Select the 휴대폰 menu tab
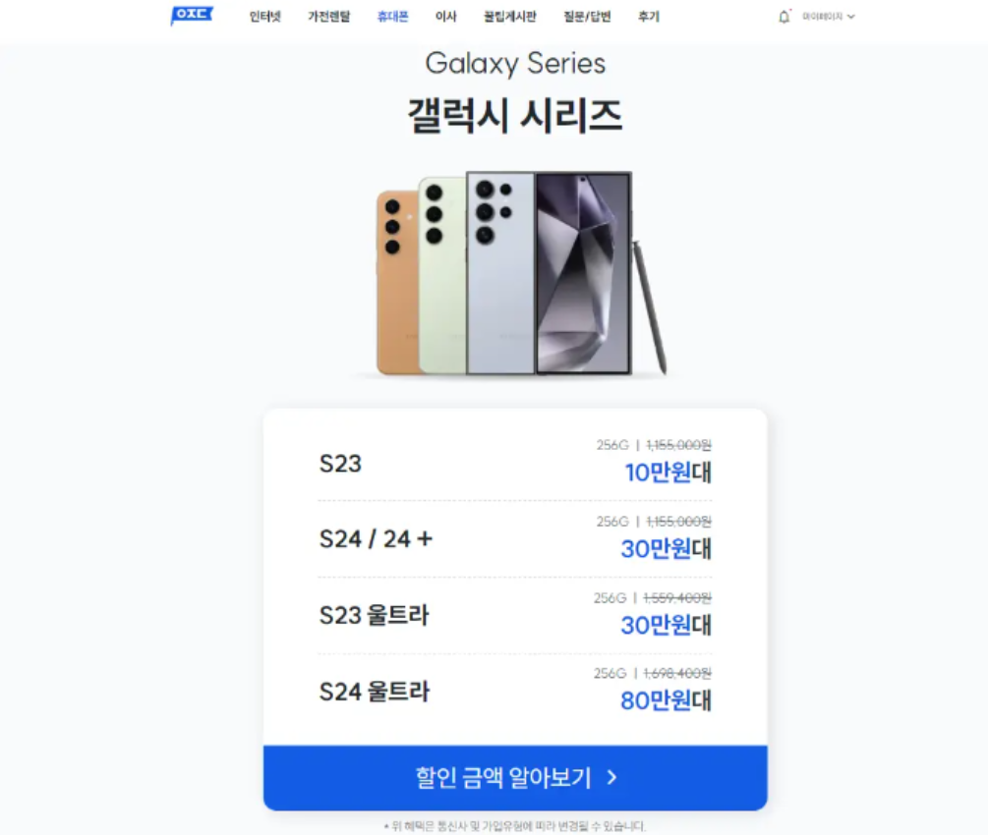 click(x=392, y=17)
